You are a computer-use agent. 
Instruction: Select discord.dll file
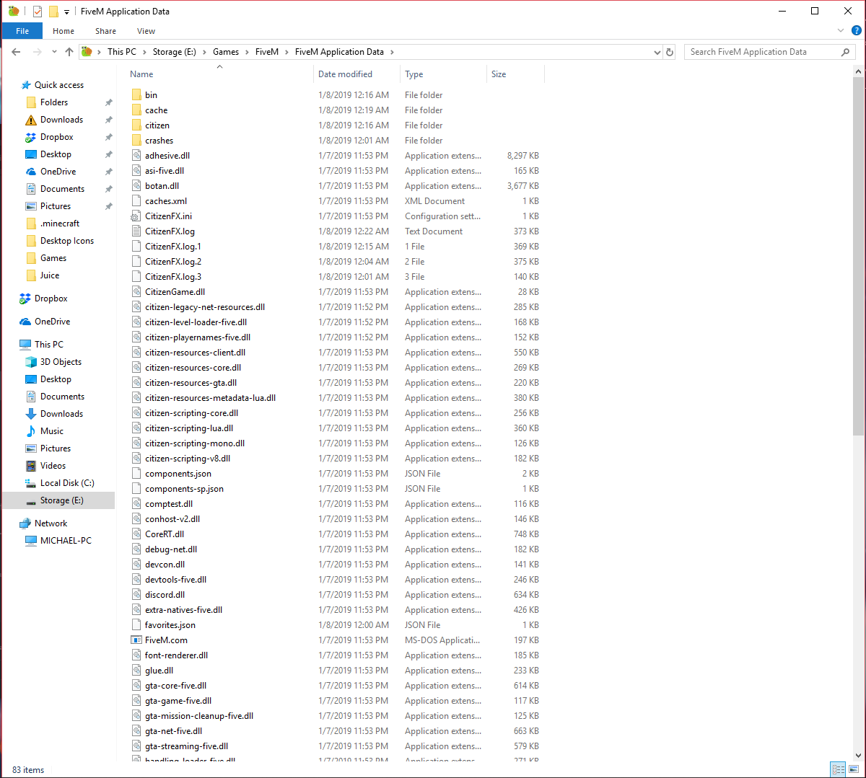165,595
